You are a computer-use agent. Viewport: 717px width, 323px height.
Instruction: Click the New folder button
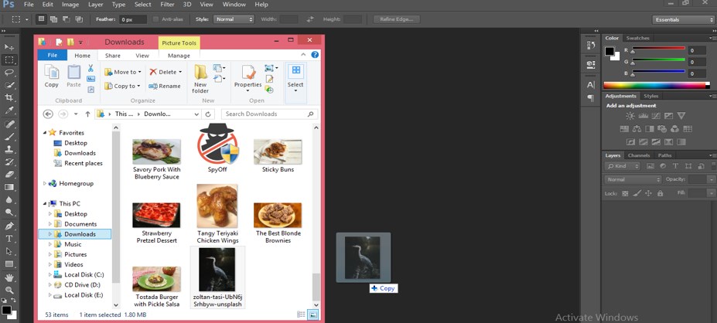click(x=200, y=79)
